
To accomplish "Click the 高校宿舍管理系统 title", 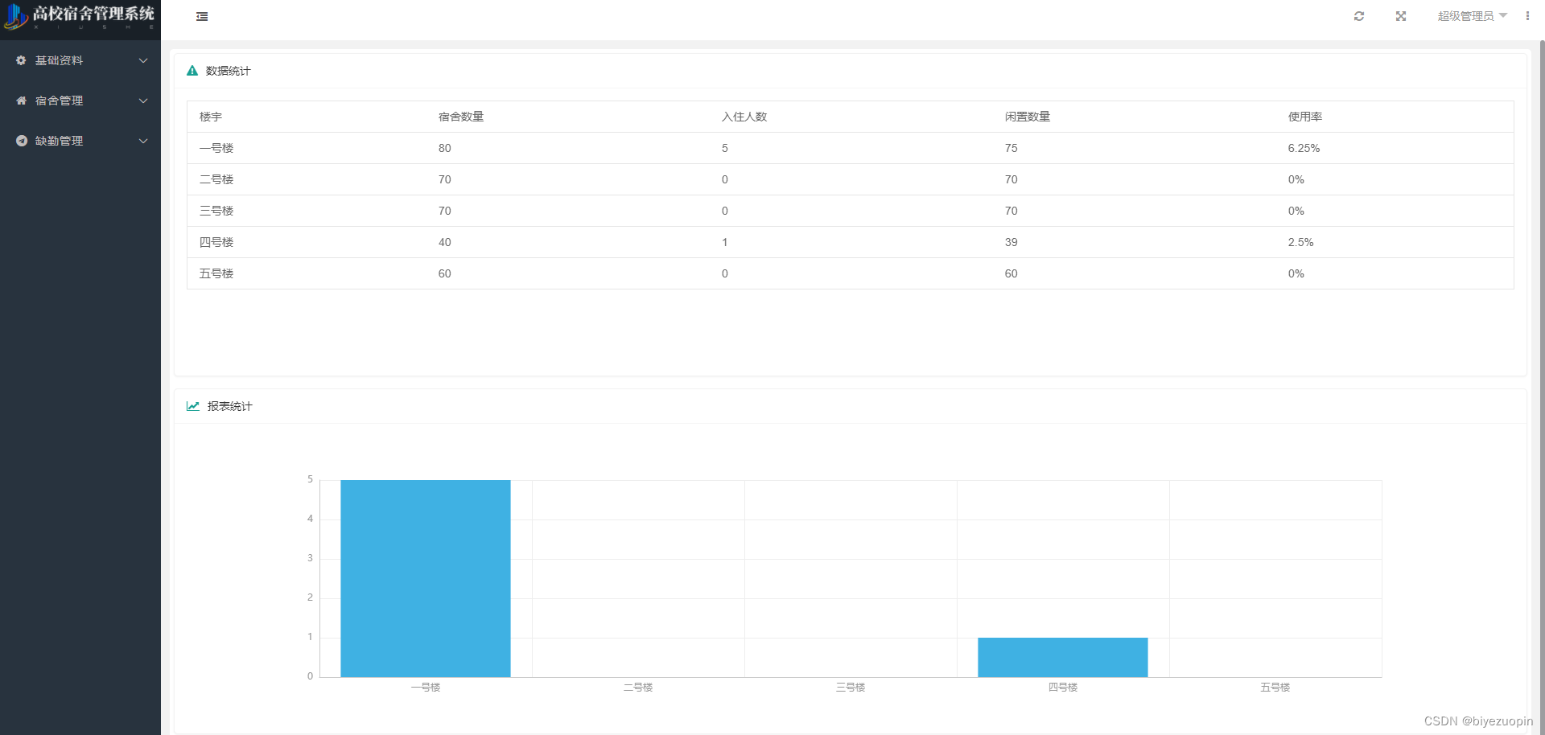I will point(93,14).
